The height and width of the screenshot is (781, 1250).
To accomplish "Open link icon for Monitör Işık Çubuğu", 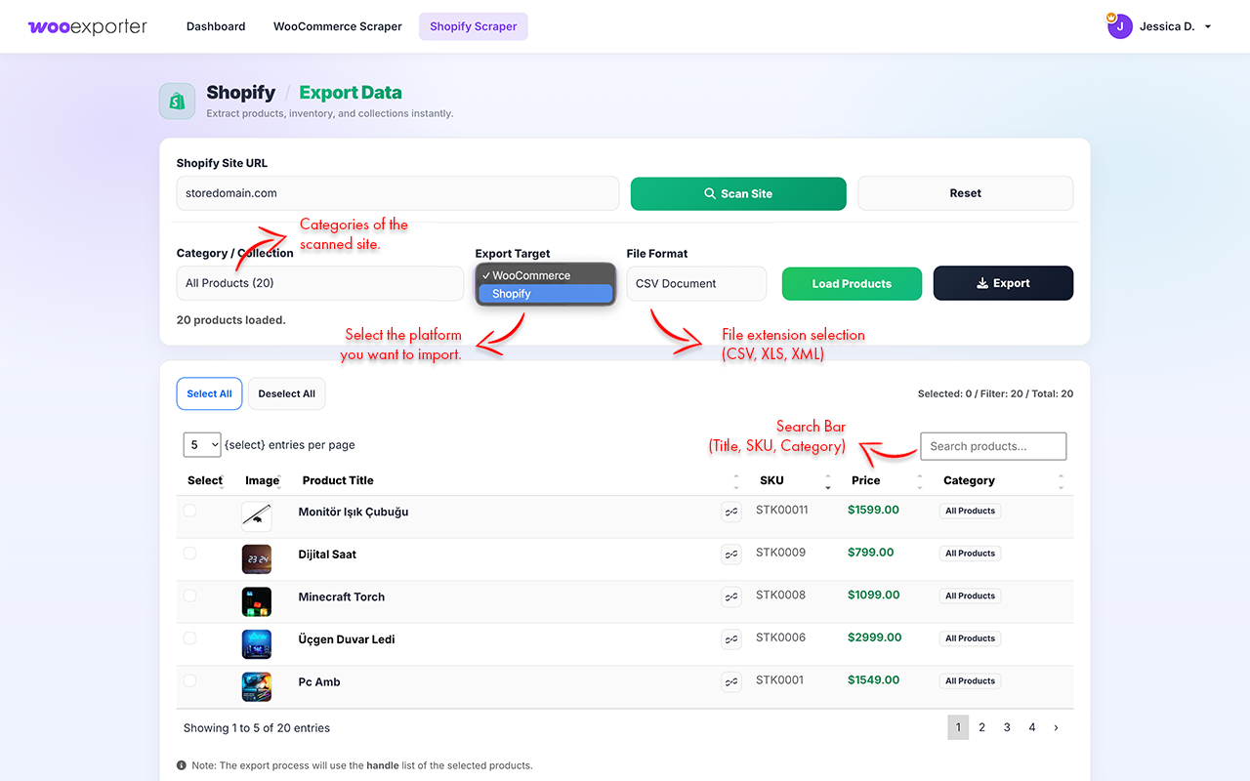I will 730,512.
